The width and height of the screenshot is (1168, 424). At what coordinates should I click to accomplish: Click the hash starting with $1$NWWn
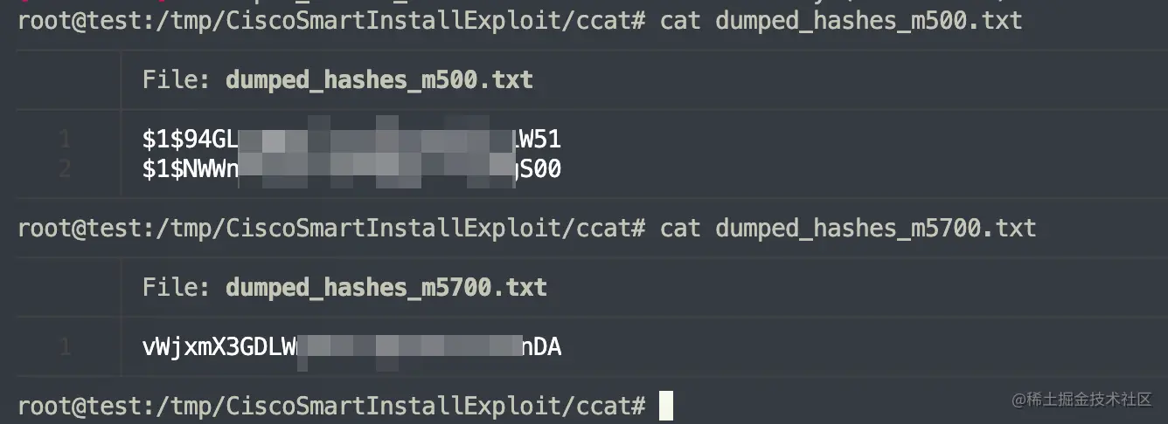tap(351, 168)
